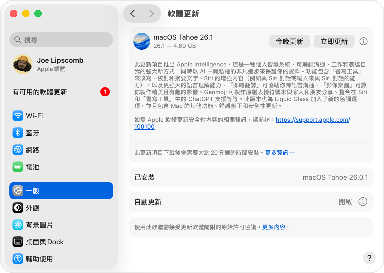Click the macOS Tahoe 26.1 title
384x273 pixels.
coord(183,37)
